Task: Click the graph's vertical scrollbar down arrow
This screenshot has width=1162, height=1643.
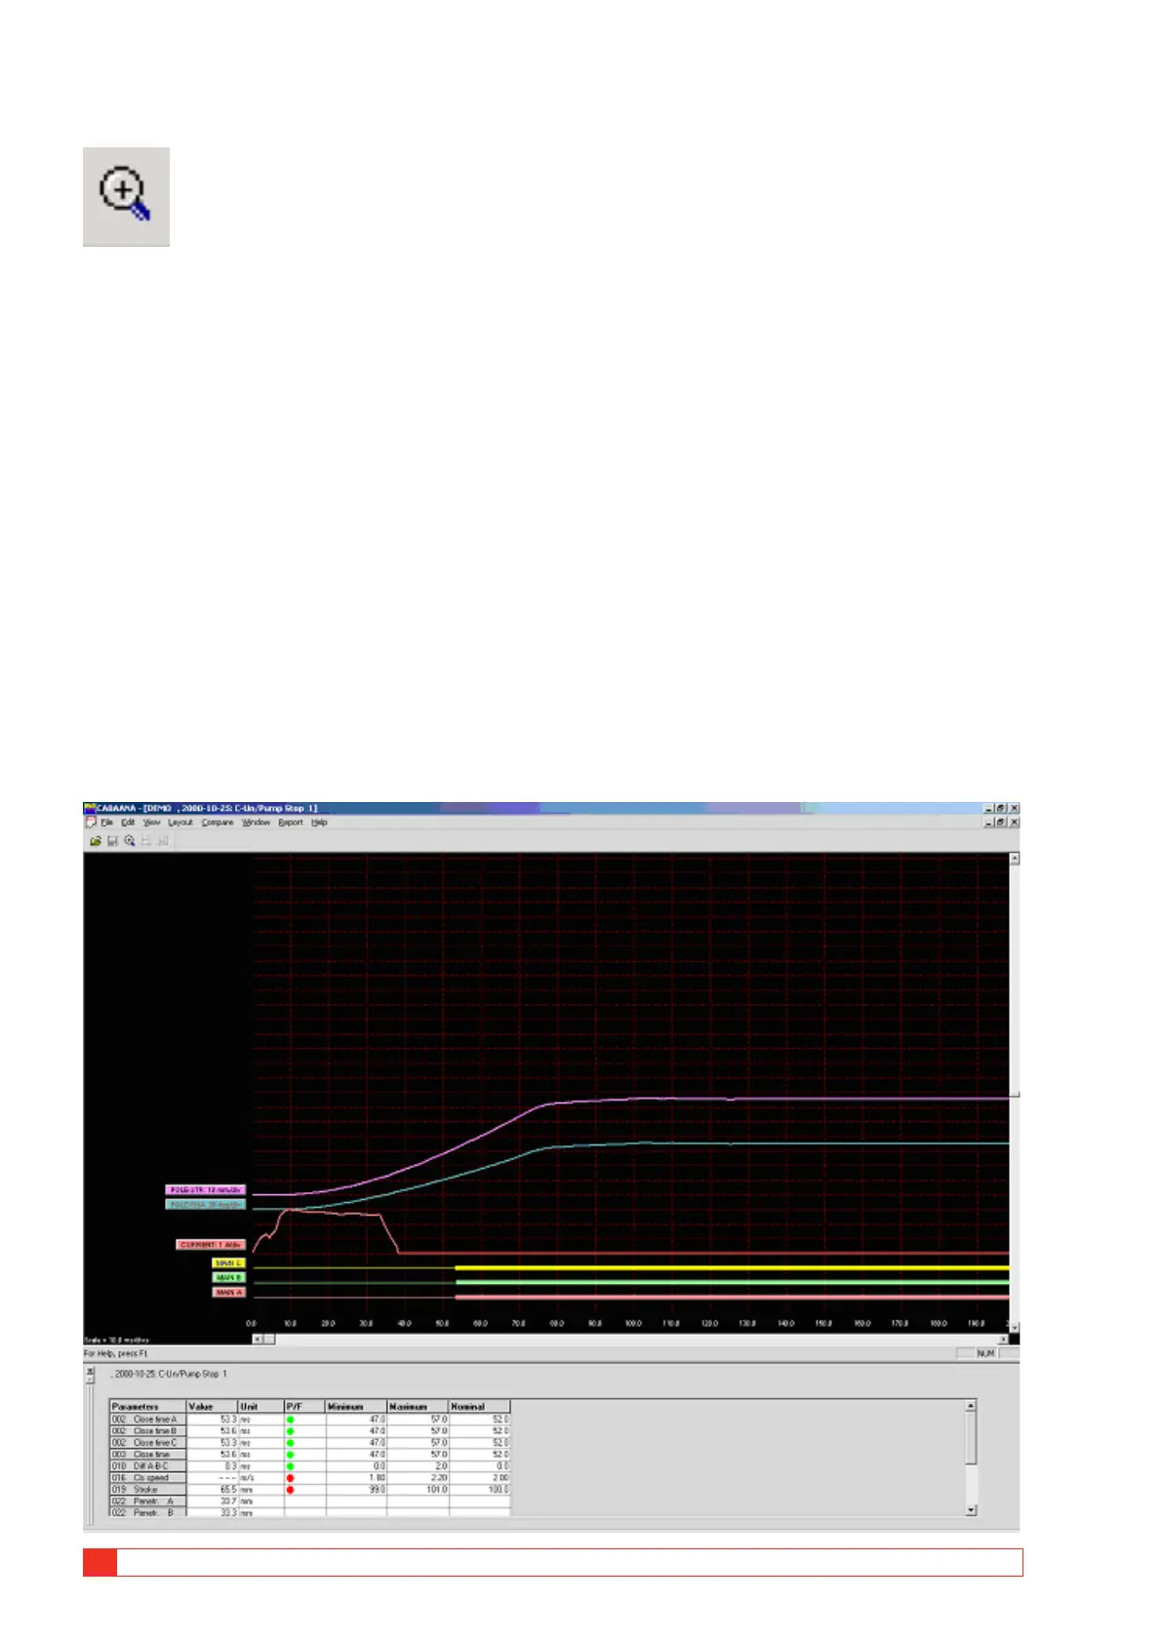Action: (x=1015, y=1328)
